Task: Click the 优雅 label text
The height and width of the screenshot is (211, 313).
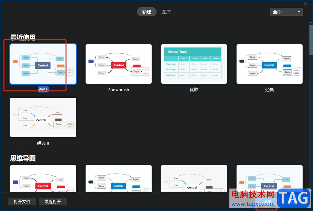Action: click(x=194, y=90)
